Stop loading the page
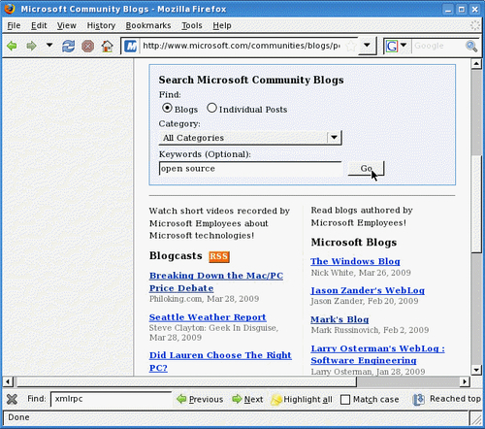The height and width of the screenshot is (429, 485). pos(87,46)
